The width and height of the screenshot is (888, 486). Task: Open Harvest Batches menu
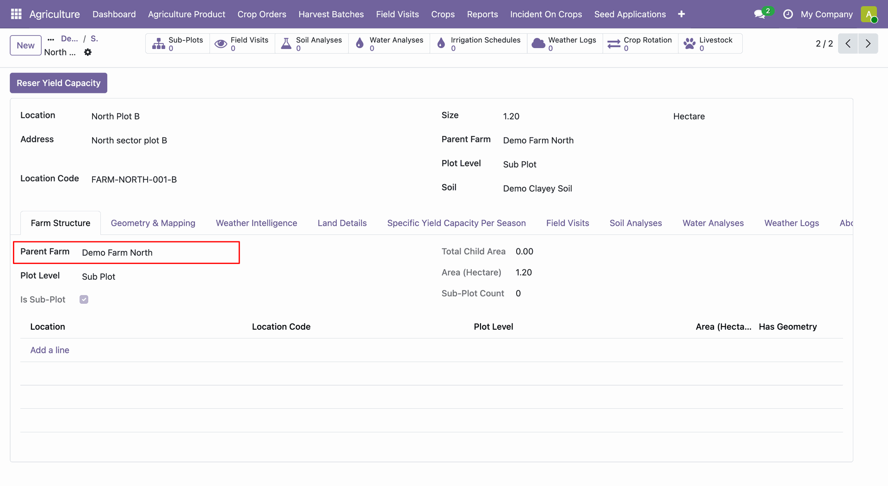click(331, 14)
